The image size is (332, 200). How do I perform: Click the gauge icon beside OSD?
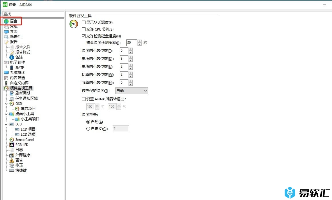click(x=12, y=104)
